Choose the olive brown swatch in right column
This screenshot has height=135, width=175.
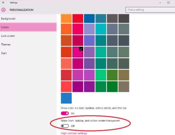point(123,75)
